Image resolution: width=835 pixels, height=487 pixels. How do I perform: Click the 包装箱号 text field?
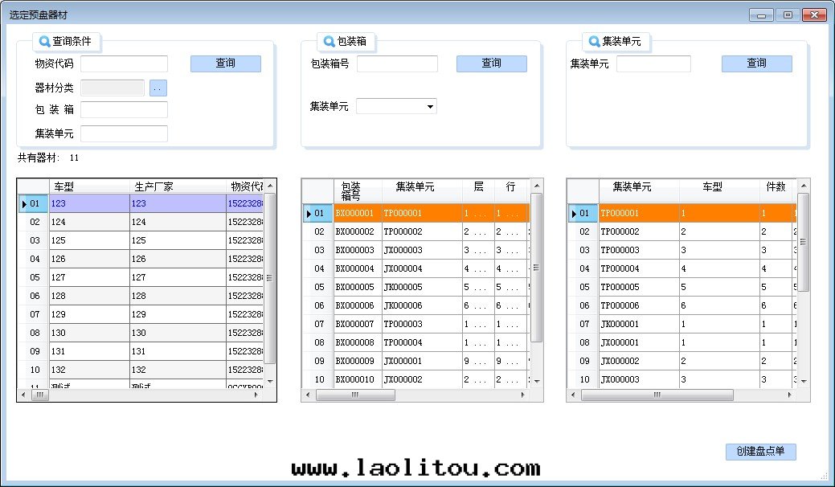397,63
